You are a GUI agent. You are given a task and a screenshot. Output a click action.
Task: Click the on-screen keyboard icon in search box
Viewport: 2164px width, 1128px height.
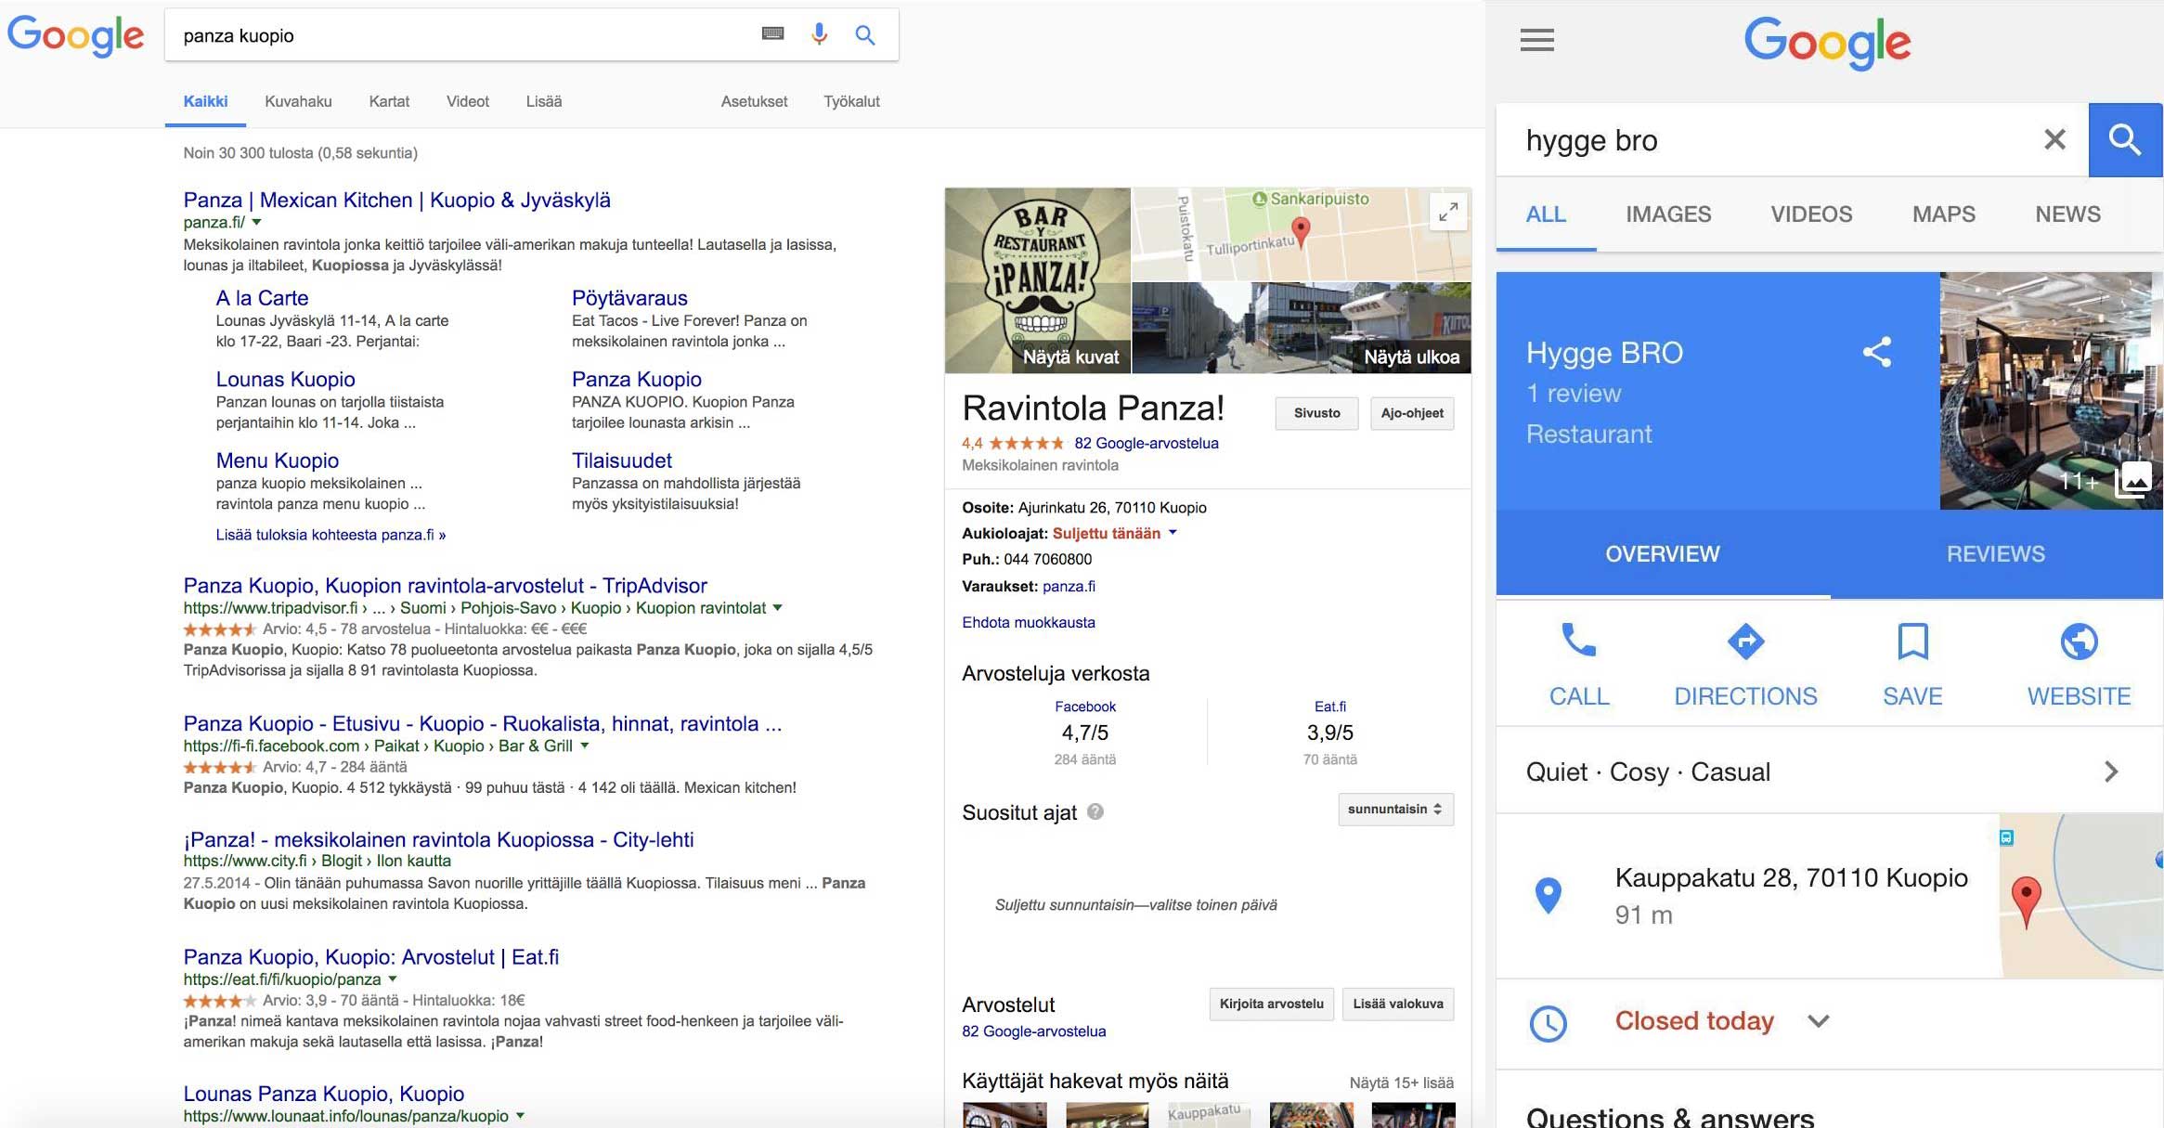coord(772,34)
